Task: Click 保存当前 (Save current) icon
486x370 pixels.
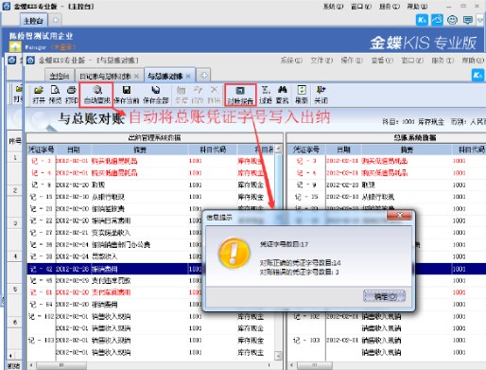Action: coord(127,95)
